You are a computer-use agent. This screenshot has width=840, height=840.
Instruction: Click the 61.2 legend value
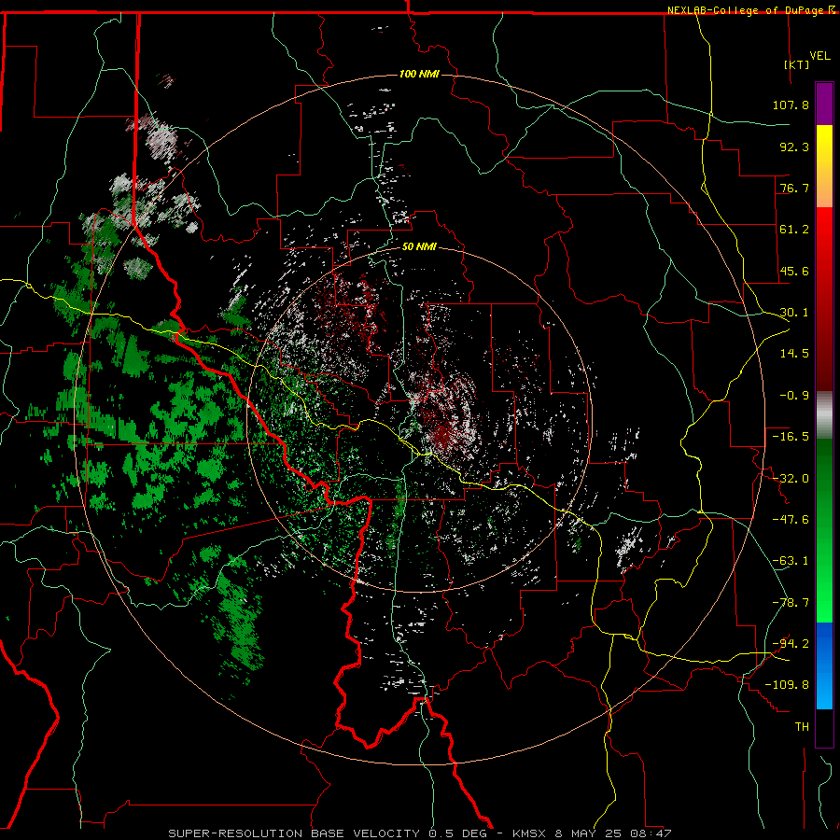794,230
